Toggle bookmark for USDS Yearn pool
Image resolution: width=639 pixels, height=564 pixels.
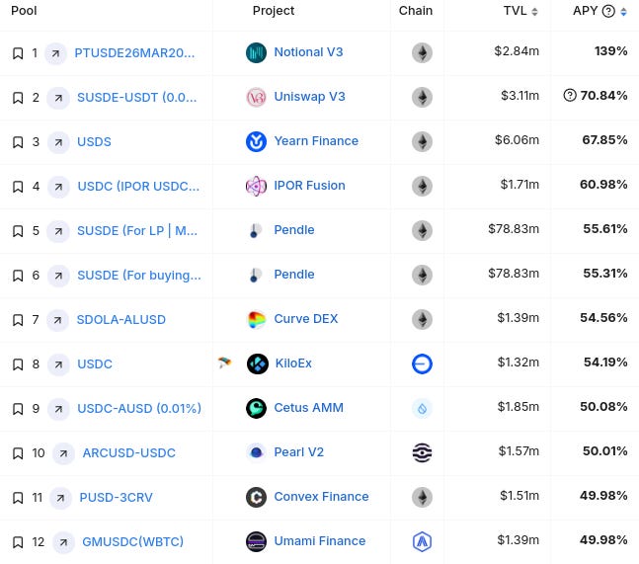click(18, 142)
